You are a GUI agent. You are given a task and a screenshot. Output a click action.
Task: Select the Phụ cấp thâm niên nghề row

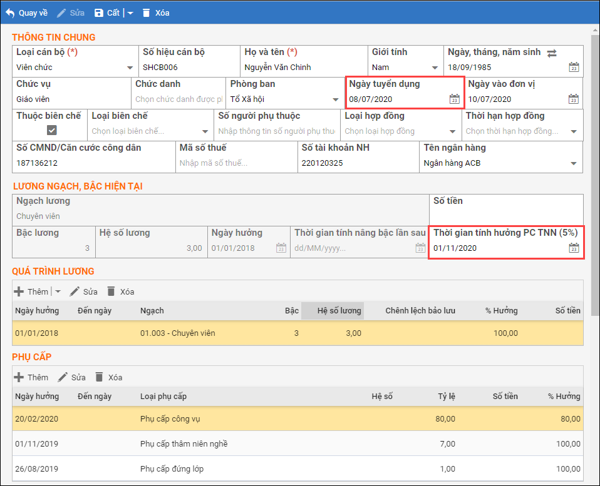pos(184,443)
